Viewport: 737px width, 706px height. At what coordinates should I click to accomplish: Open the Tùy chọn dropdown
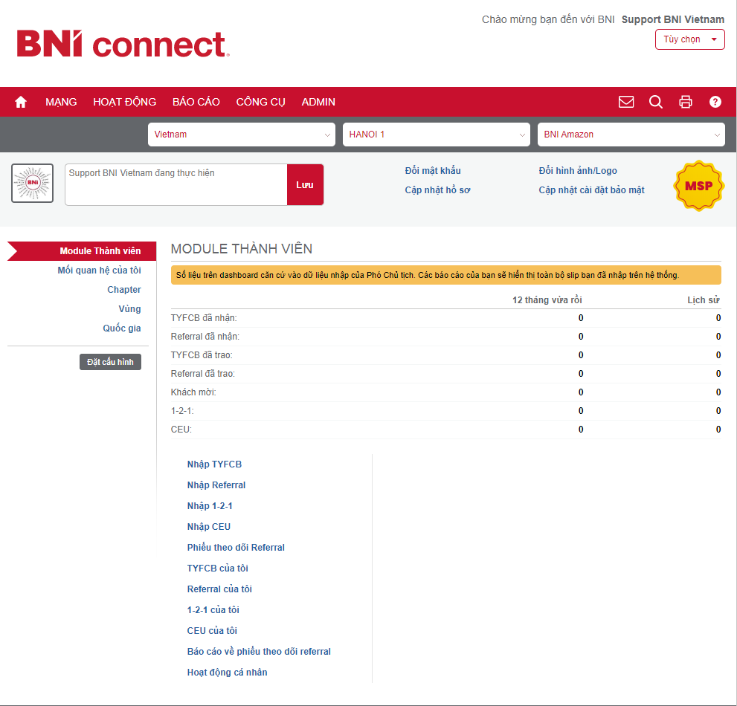tap(689, 39)
